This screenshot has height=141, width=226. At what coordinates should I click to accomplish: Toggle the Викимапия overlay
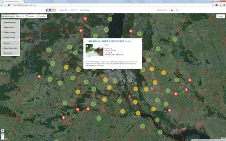(10, 53)
